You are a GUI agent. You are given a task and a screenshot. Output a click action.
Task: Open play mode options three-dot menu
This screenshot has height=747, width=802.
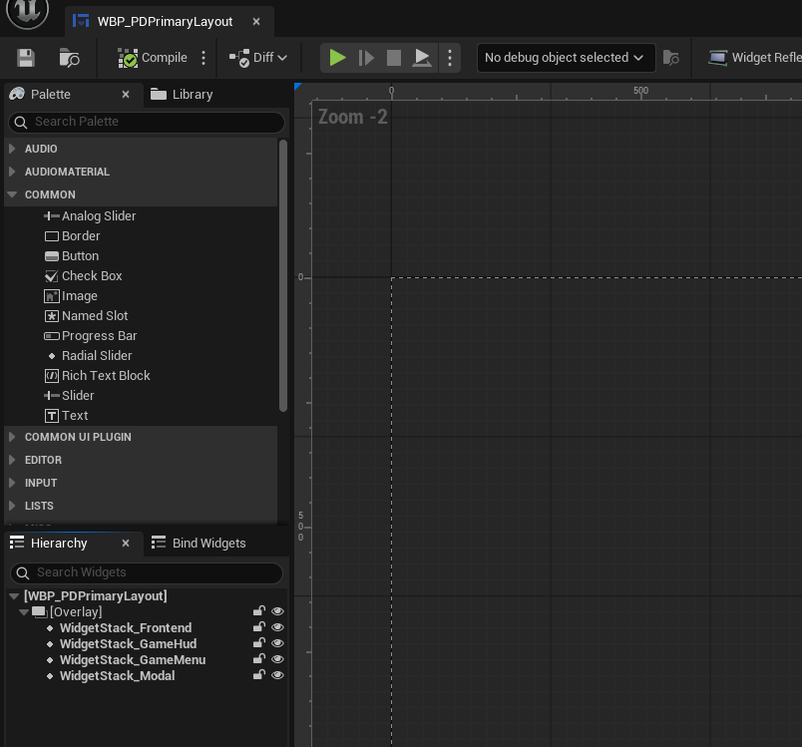click(450, 58)
